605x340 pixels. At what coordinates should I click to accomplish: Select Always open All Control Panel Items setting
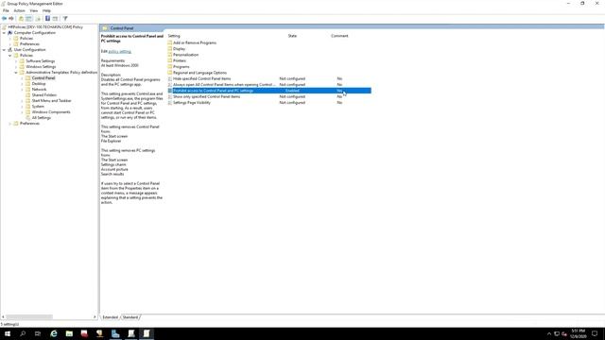click(269, 85)
